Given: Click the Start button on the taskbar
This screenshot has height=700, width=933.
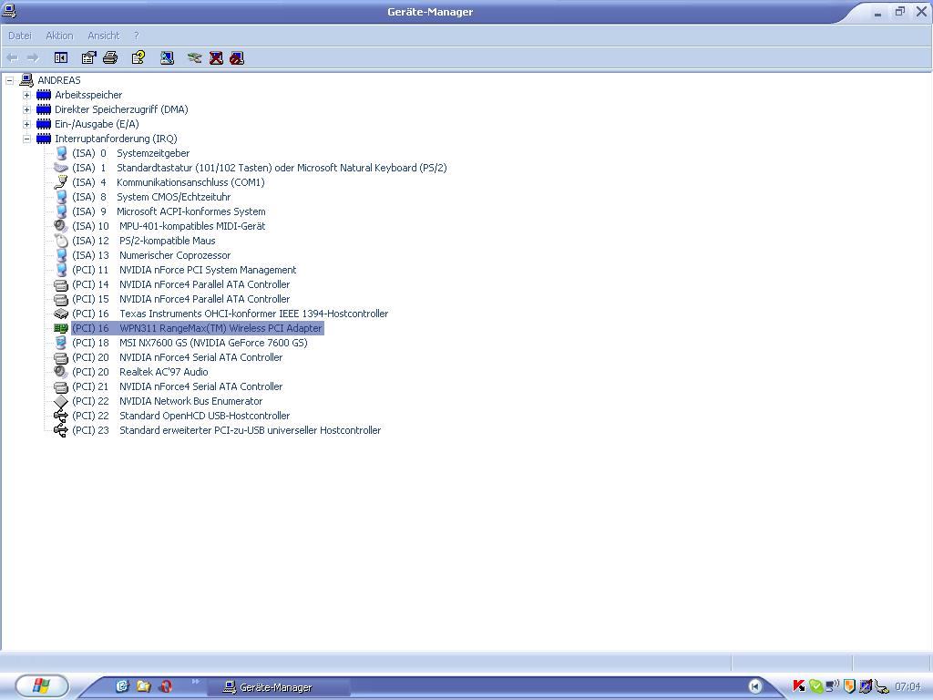Looking at the screenshot, I should click(41, 685).
